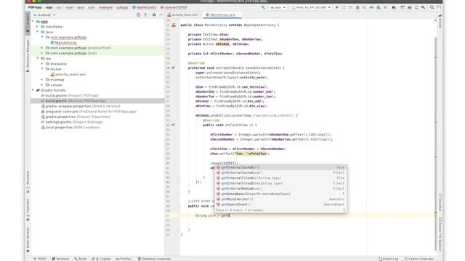Open the TODO tool window tab
The image size is (465, 261).
tap(40, 259)
